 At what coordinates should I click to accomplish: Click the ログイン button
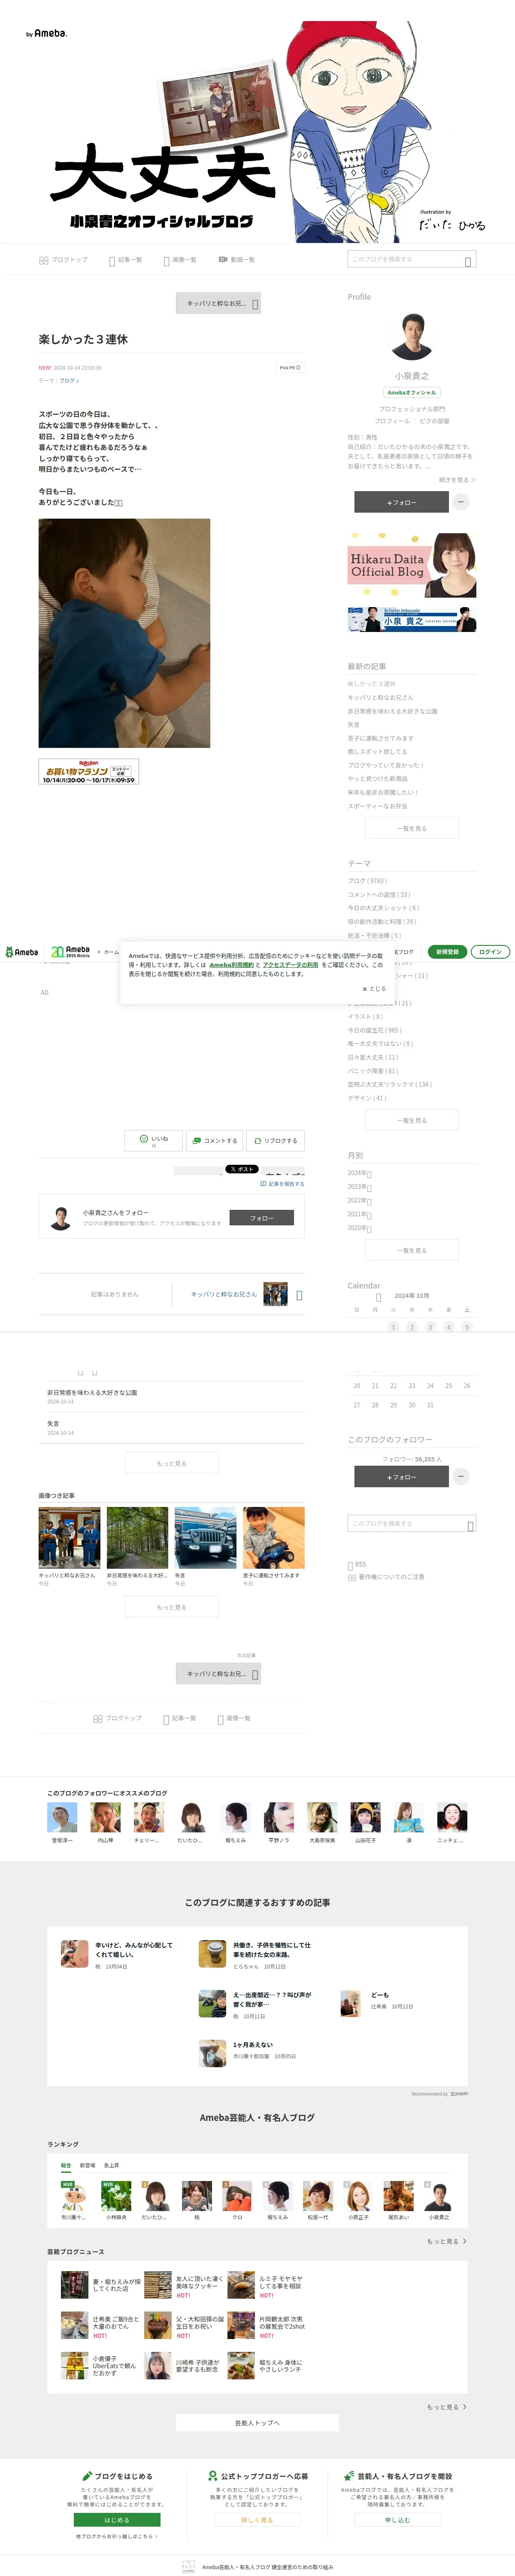490,951
